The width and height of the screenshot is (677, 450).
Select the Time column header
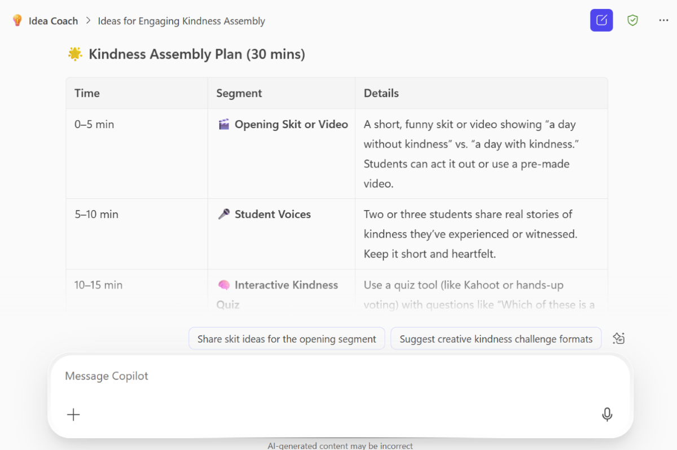coord(87,93)
